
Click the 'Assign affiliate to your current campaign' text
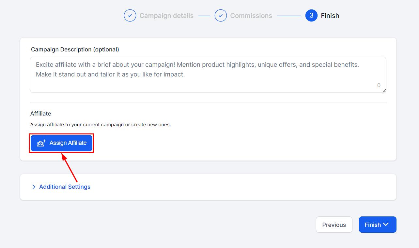[101, 125]
